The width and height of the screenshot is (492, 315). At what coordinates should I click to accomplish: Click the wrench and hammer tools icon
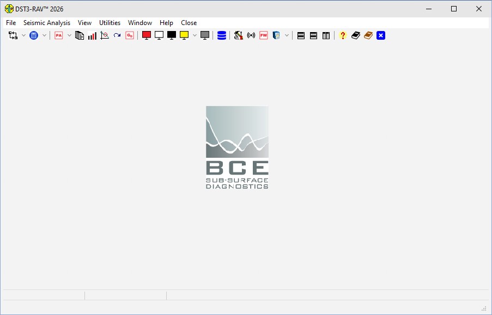(239, 35)
